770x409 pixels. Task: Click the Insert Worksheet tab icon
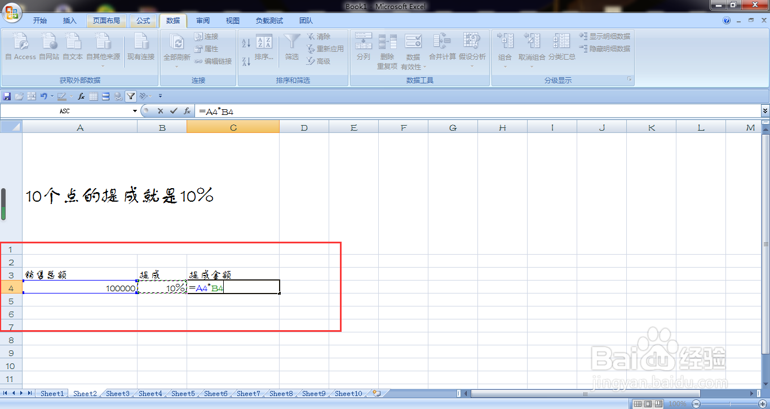click(x=377, y=394)
